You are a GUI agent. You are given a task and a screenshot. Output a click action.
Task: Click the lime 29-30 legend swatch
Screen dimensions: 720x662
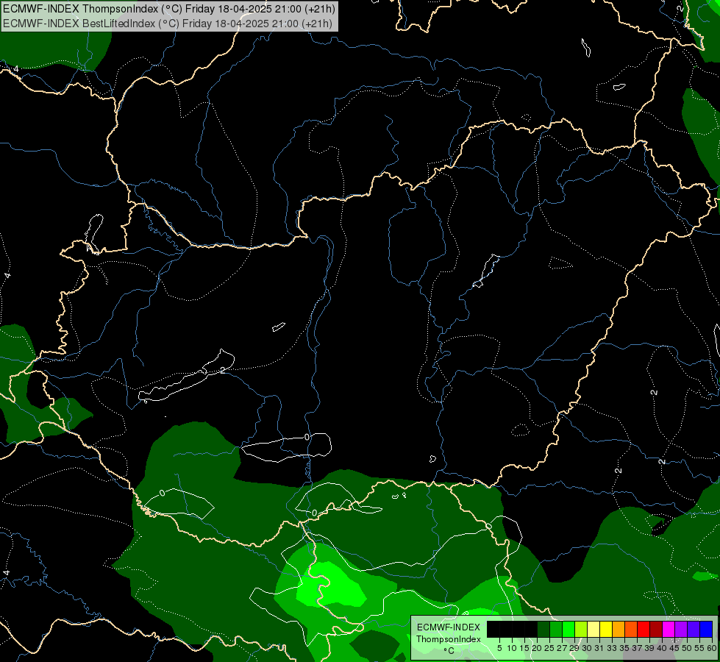tap(581, 629)
